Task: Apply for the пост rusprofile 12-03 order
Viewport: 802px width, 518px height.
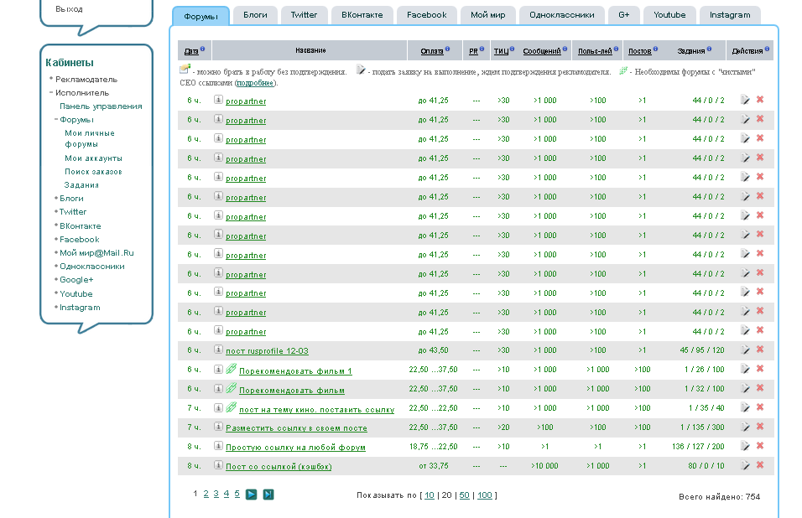Action: click(x=745, y=350)
